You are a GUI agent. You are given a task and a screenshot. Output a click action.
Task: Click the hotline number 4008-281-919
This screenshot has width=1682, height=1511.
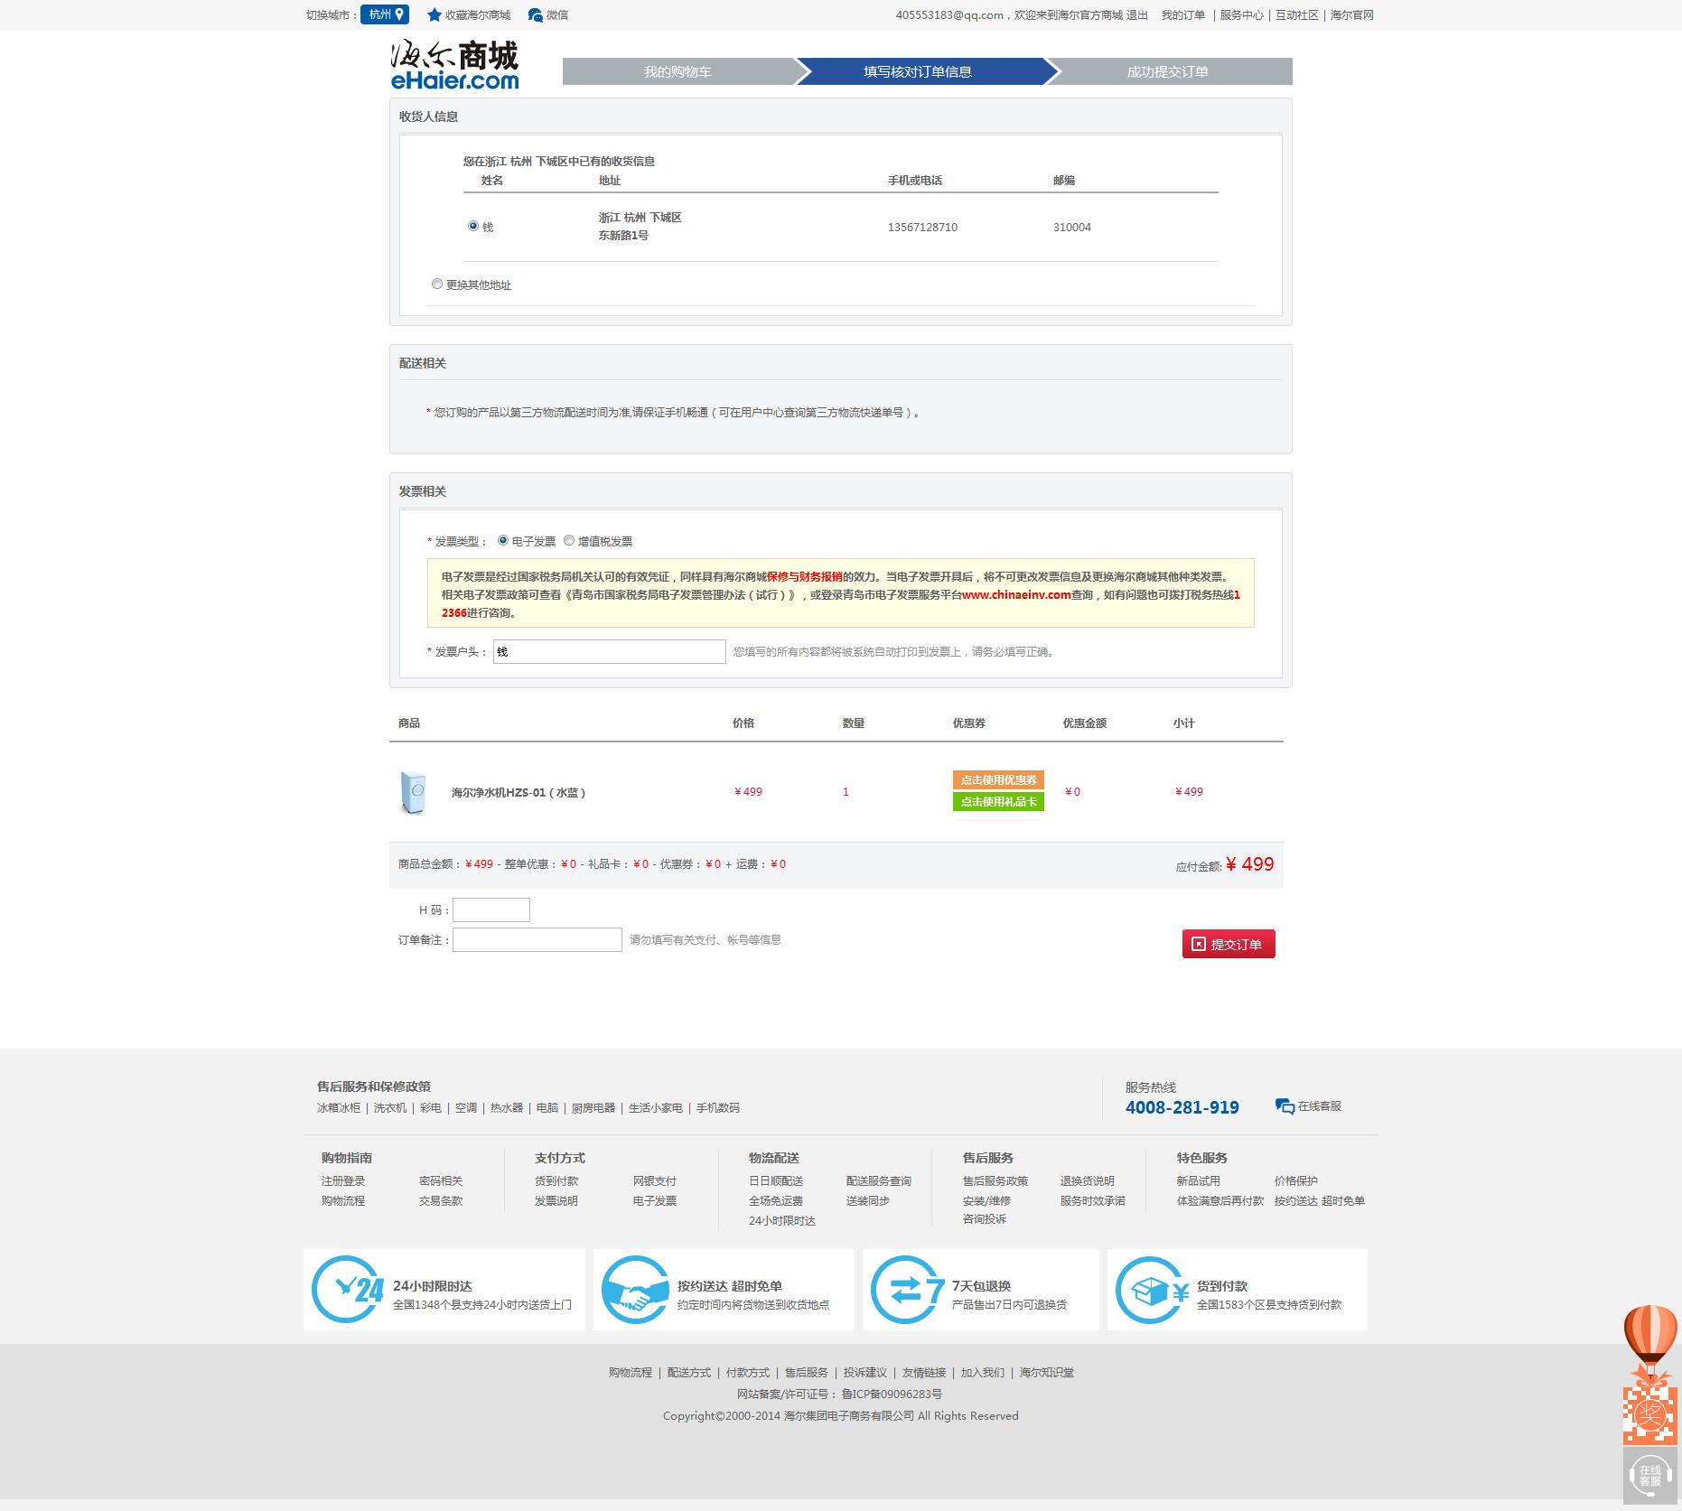tap(1182, 1107)
